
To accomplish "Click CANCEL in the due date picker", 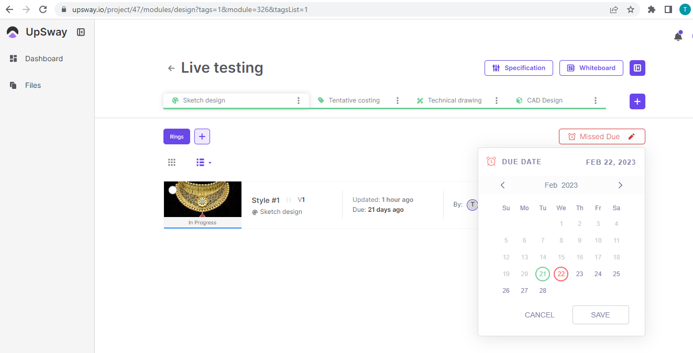I will (539, 315).
